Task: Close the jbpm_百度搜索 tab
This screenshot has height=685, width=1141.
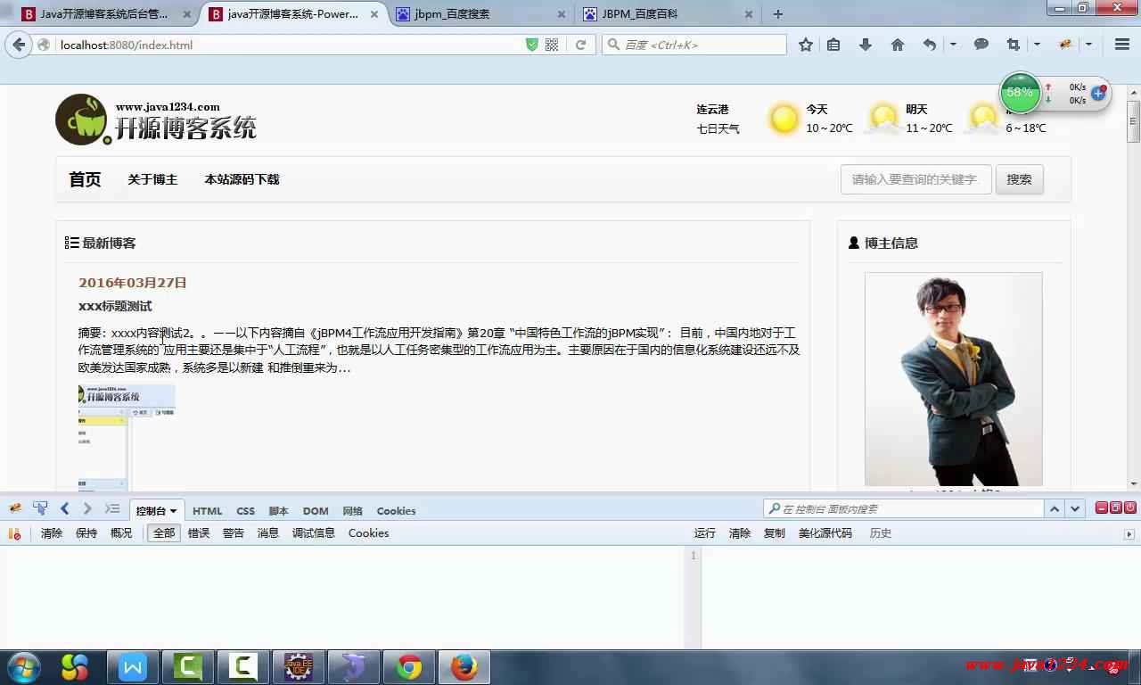Action: click(x=561, y=14)
